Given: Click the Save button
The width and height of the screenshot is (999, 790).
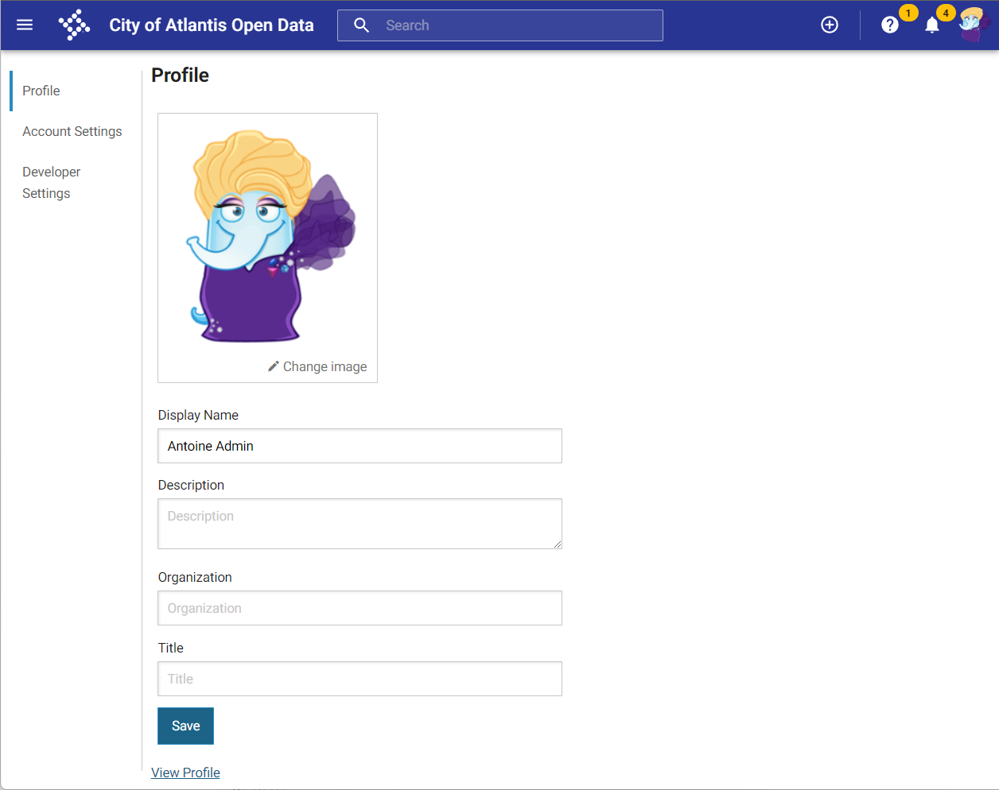Looking at the screenshot, I should [185, 726].
